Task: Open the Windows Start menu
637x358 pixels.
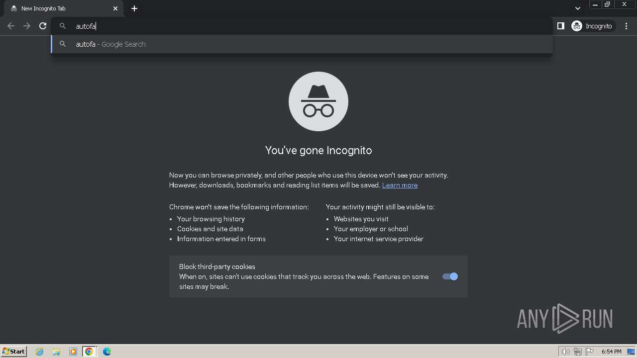Action: (14, 352)
